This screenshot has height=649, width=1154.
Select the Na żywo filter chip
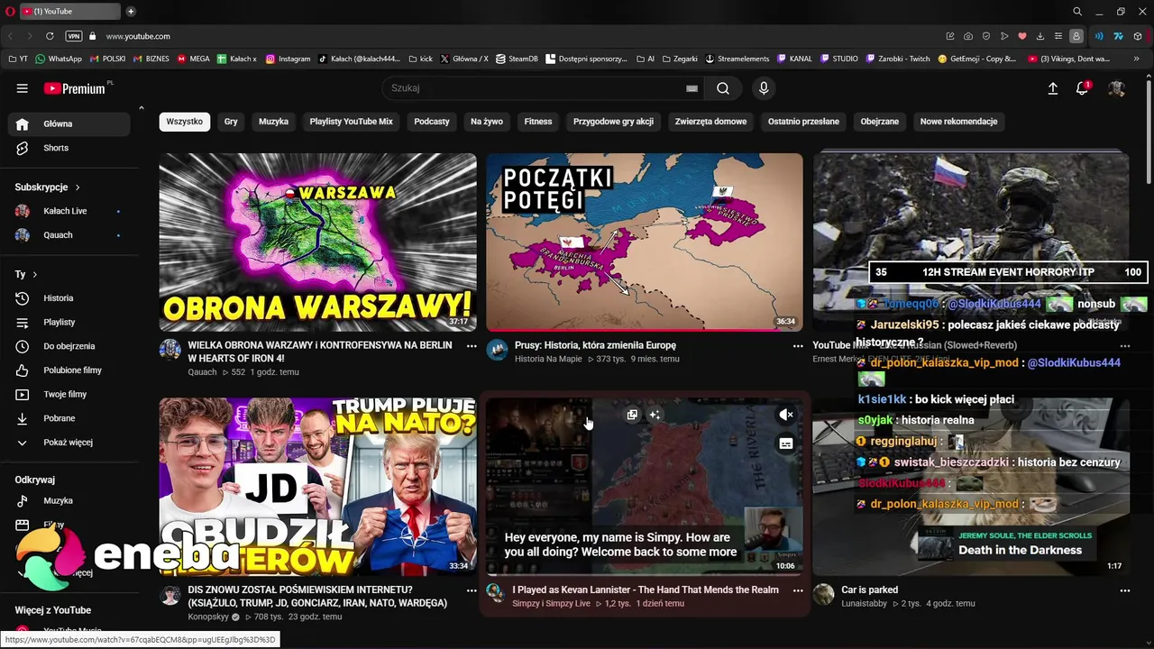pos(487,122)
